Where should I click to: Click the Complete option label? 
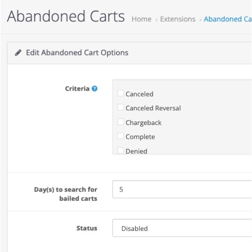point(140,137)
